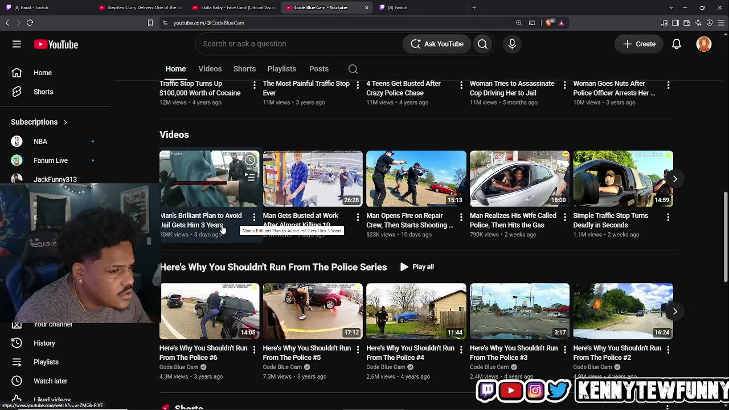The image size is (729, 410).
Task: Click the YouTube logo
Action: click(x=56, y=44)
